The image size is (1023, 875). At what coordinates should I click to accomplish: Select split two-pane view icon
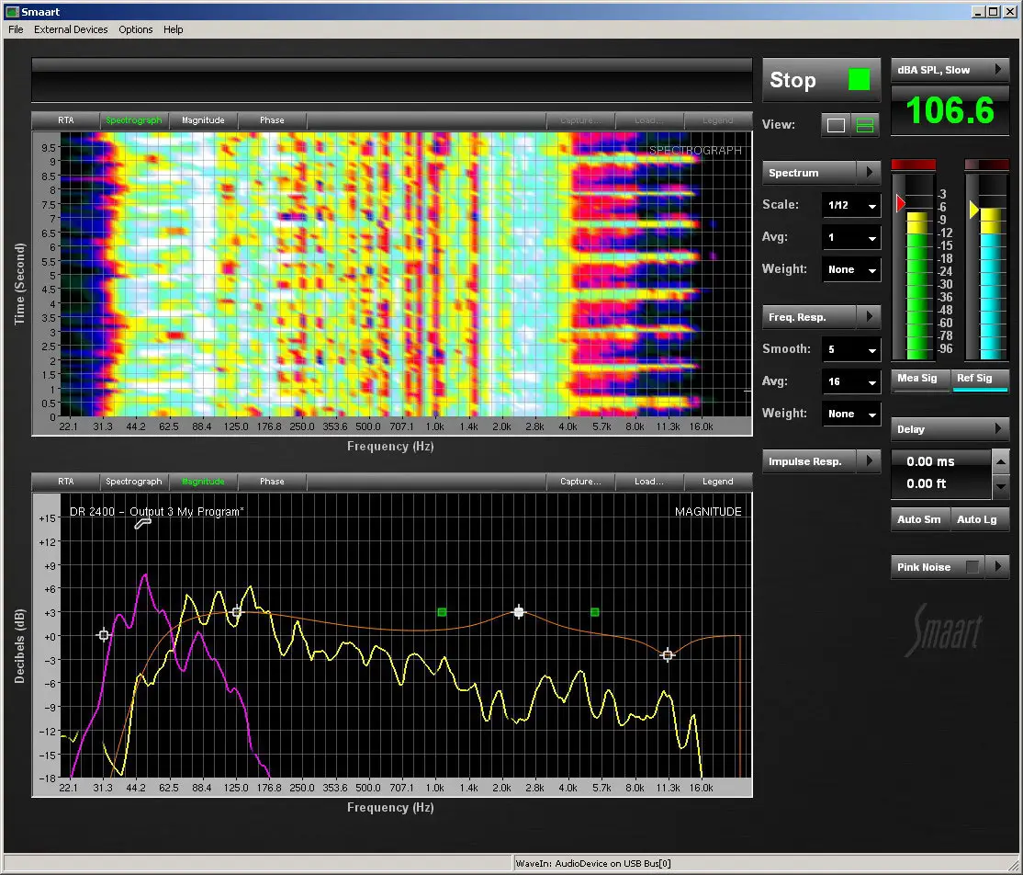864,125
